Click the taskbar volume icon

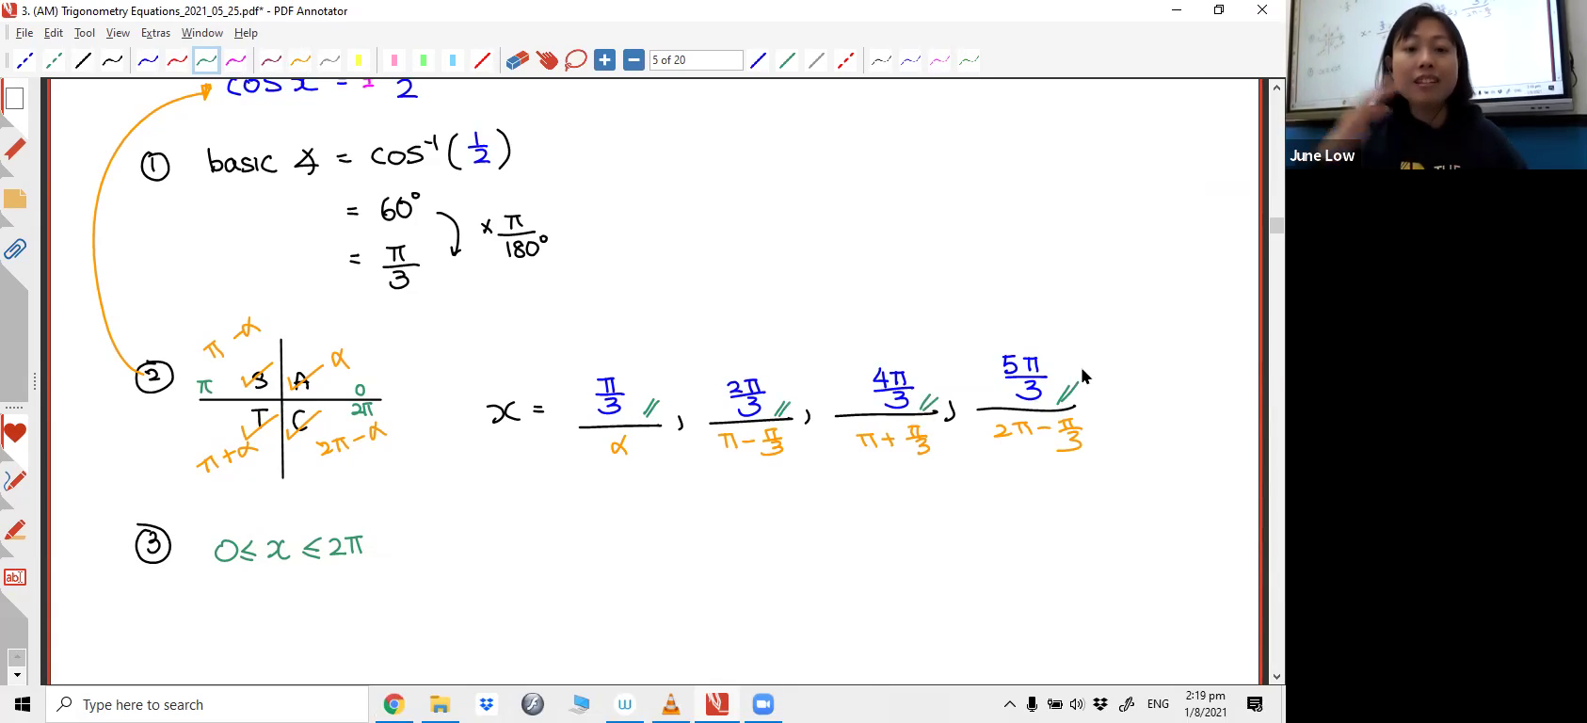coord(1077,704)
